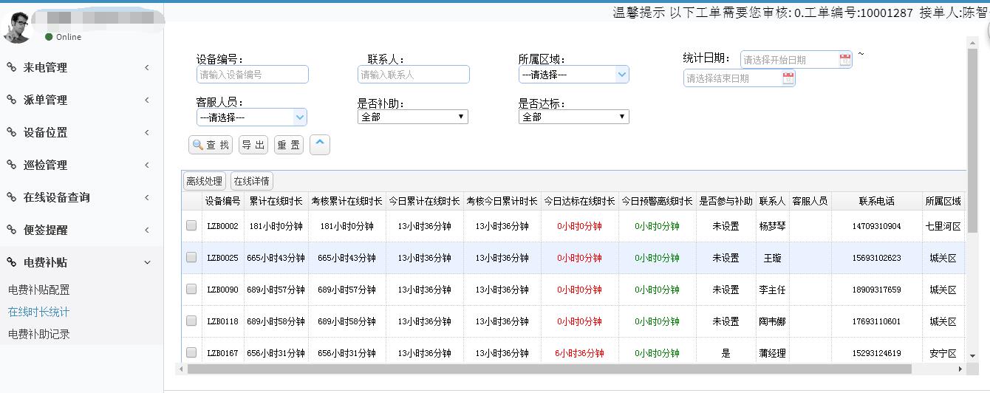Click the 七里河区 cell
Image resolution: width=990 pixels, height=393 pixels.
coord(943,226)
